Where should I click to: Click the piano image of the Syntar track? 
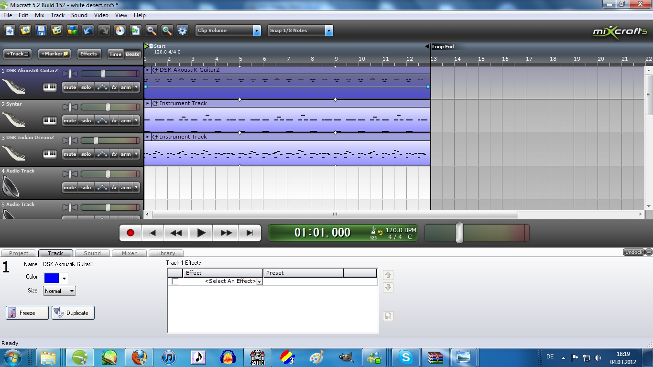coord(13,119)
